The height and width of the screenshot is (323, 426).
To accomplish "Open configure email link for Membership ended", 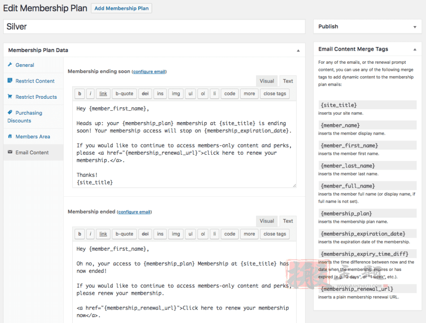I will [x=135, y=212].
